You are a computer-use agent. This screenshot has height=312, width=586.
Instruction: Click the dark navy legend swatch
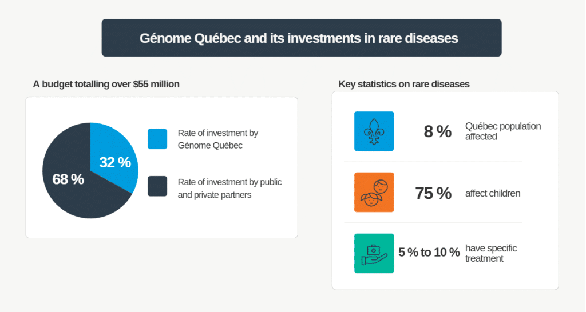pos(157,186)
